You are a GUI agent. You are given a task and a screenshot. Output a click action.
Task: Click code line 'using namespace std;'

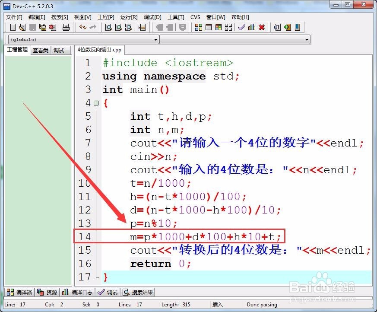coord(171,76)
